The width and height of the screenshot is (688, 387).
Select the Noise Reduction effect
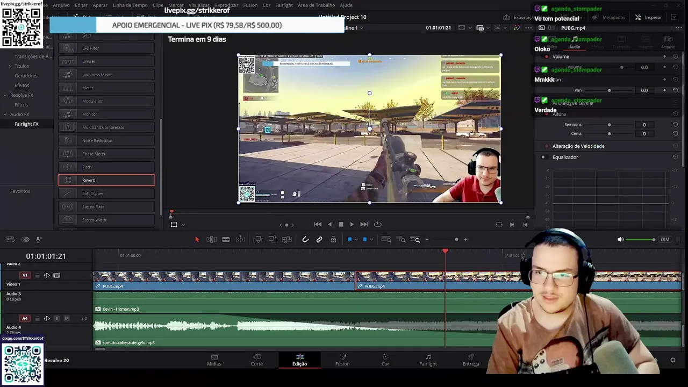click(106, 140)
